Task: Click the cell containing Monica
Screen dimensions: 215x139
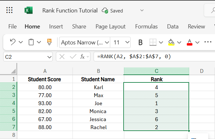Action: tap(98, 111)
